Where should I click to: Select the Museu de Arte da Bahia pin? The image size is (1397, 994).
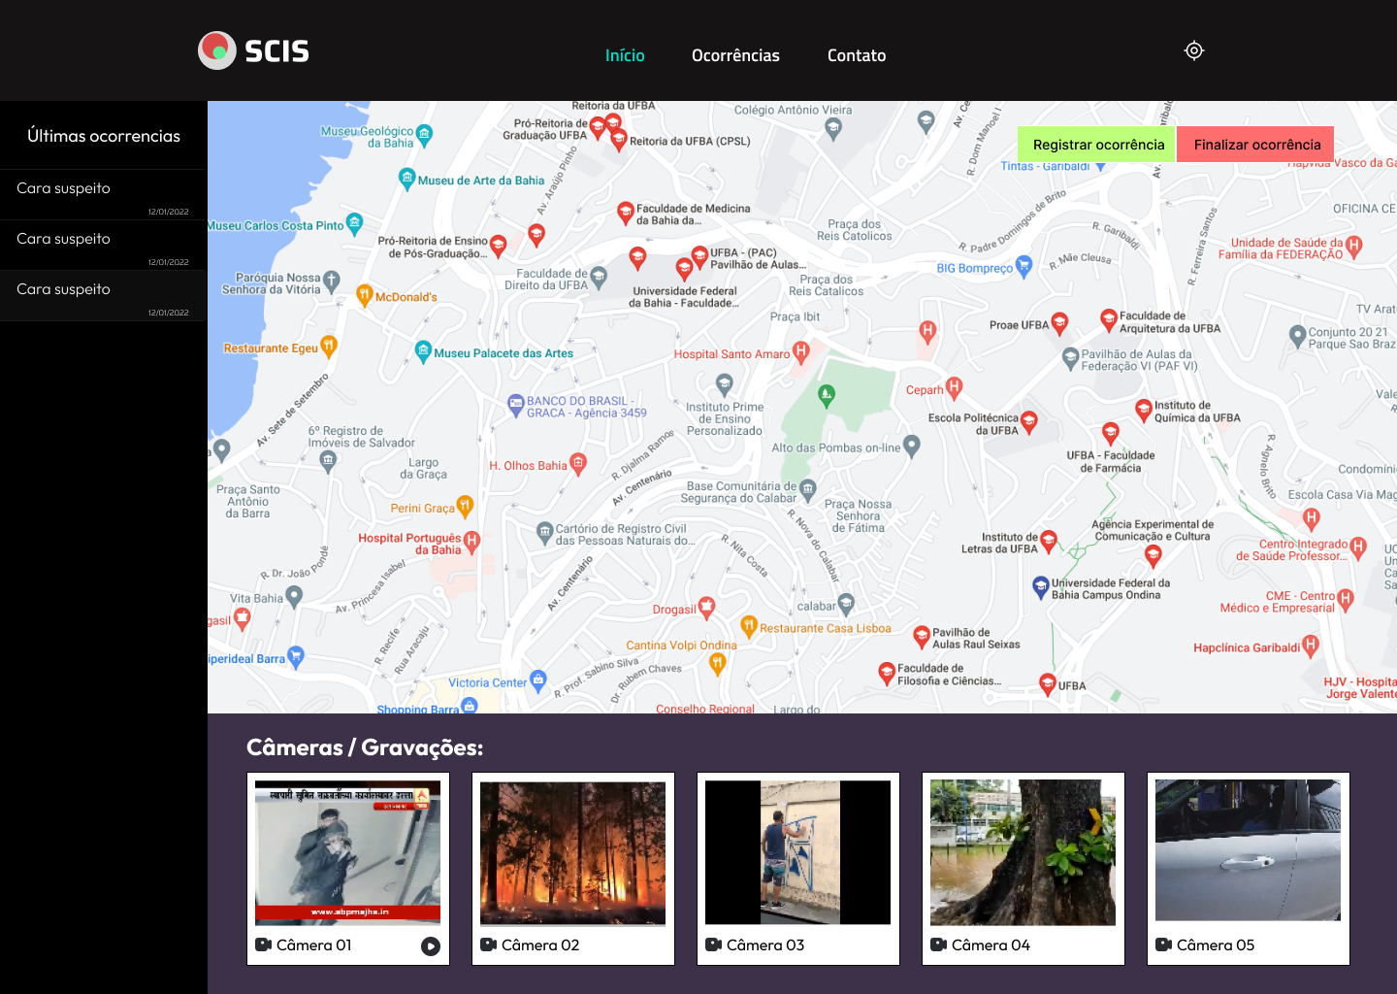tap(407, 178)
